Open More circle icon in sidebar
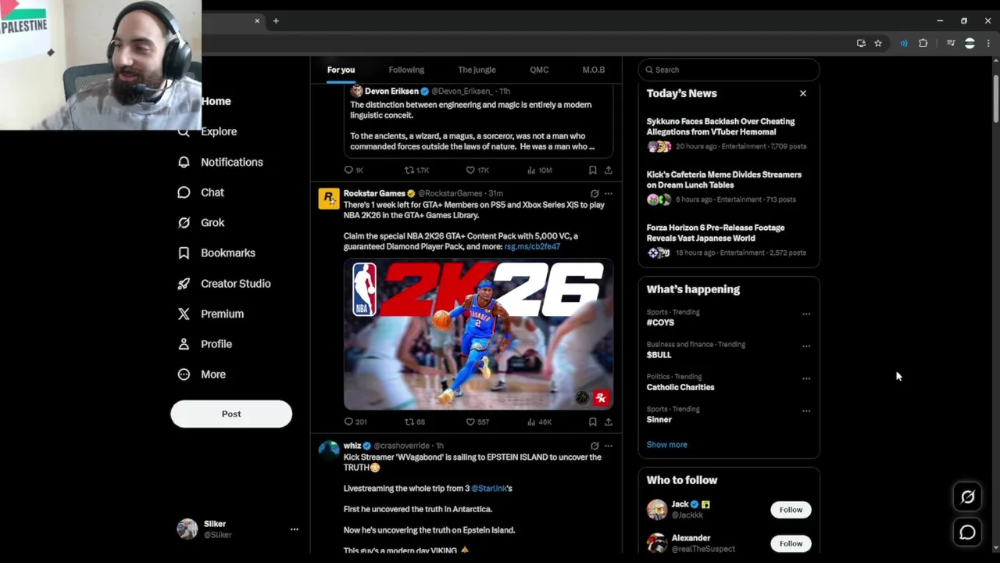Image resolution: width=1000 pixels, height=563 pixels. pyautogui.click(x=184, y=375)
